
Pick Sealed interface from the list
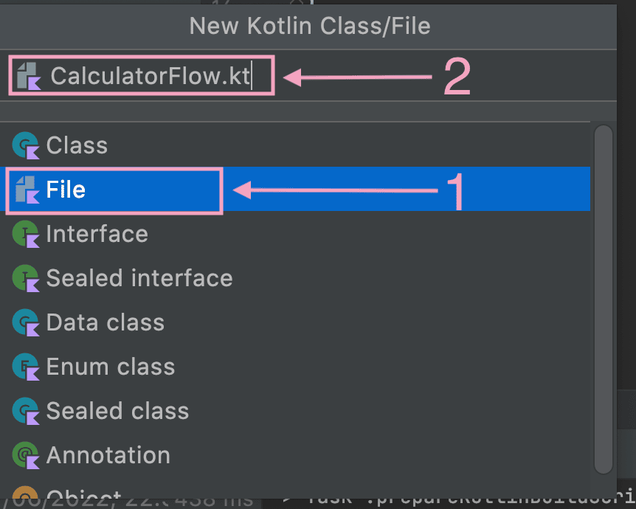pos(295,278)
